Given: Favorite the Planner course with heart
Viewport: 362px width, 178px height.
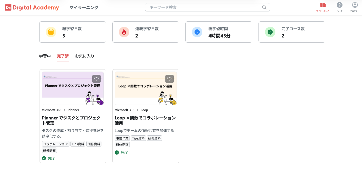Looking at the screenshot, I should coord(96,79).
